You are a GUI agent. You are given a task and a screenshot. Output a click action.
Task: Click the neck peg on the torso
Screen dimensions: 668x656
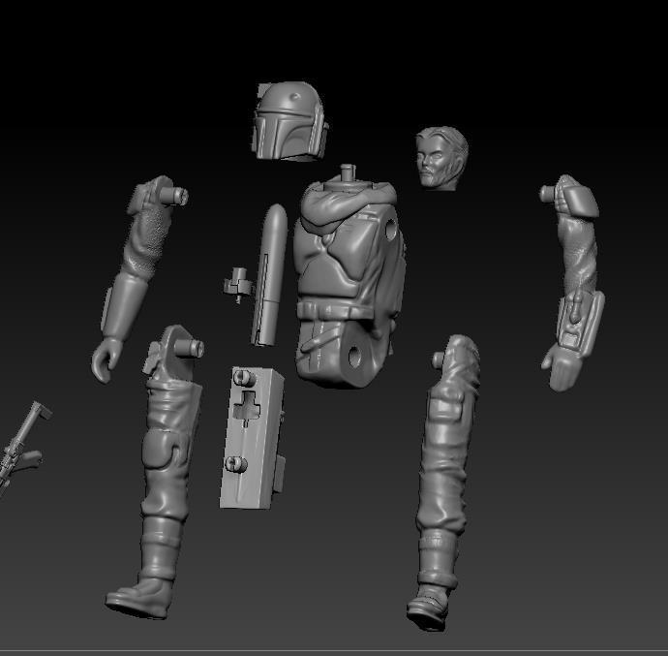349,172
